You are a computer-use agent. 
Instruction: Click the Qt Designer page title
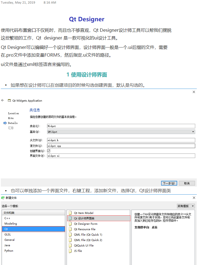click(87, 19)
